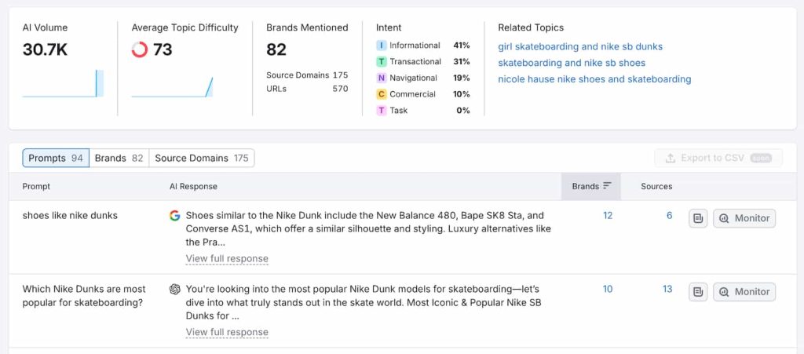Click the response icon in 'shoes like nike dunks' row
The height and width of the screenshot is (354, 804).
tap(698, 218)
